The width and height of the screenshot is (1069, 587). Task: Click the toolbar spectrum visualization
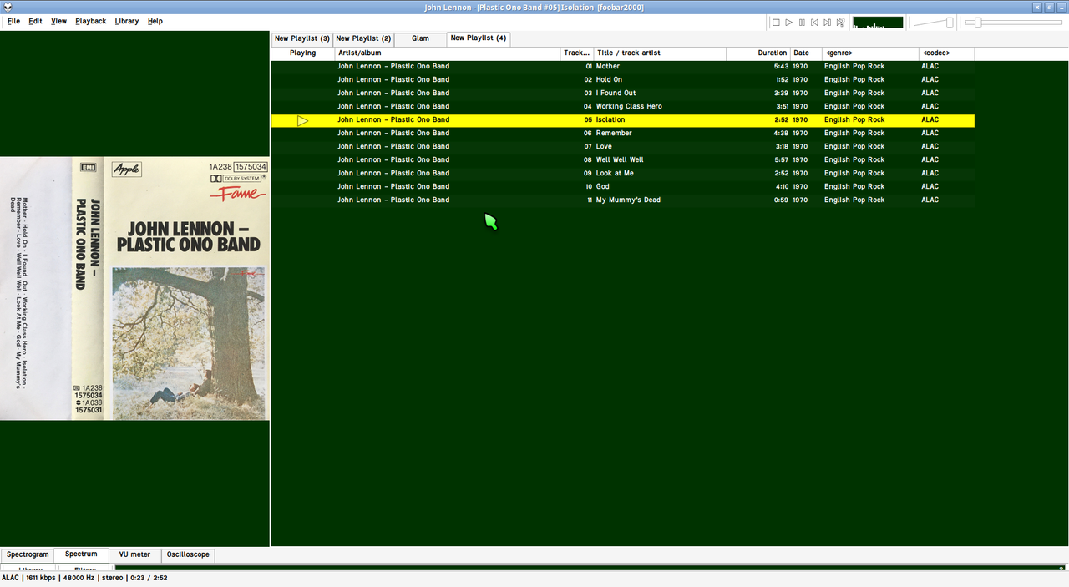(878, 23)
